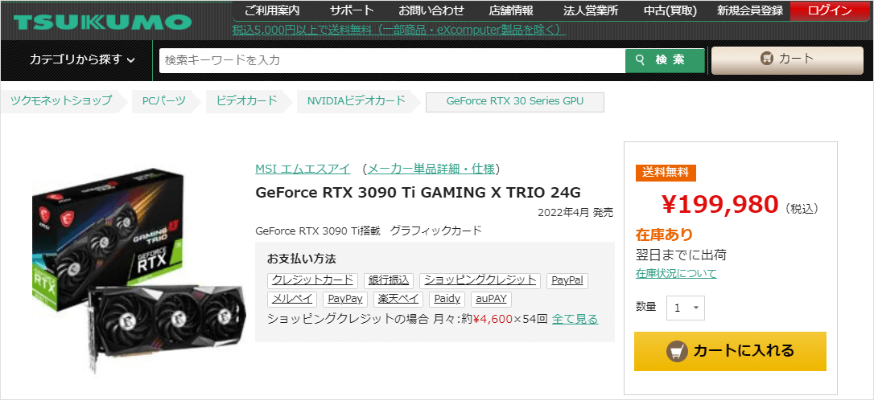The width and height of the screenshot is (874, 400).
Task: Open サポート menu item
Action: pos(352,10)
